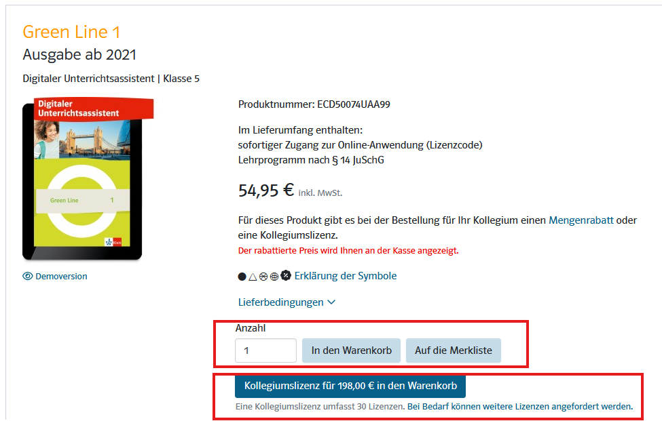
Task: Click the crossed-circle symbol icon
Action: point(263,277)
